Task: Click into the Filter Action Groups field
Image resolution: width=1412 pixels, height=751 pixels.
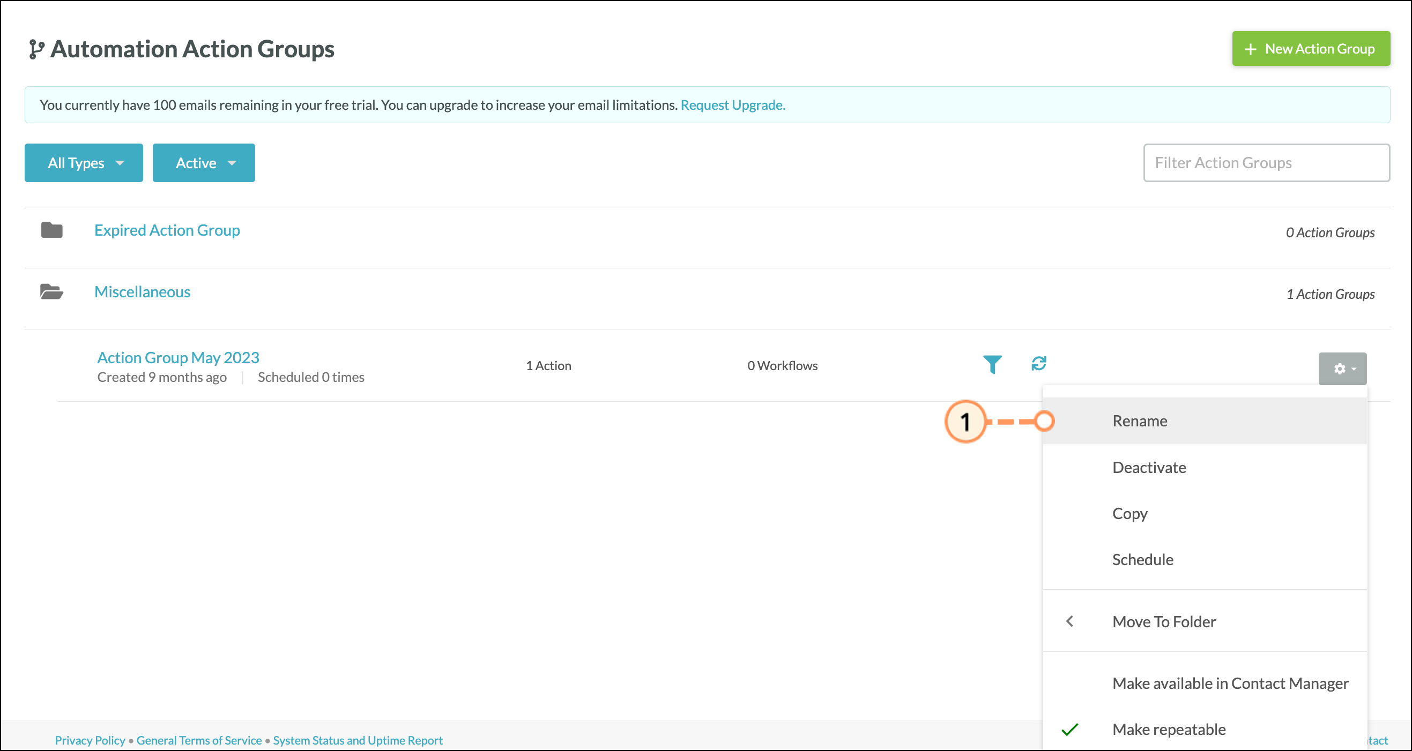Action: [1267, 163]
